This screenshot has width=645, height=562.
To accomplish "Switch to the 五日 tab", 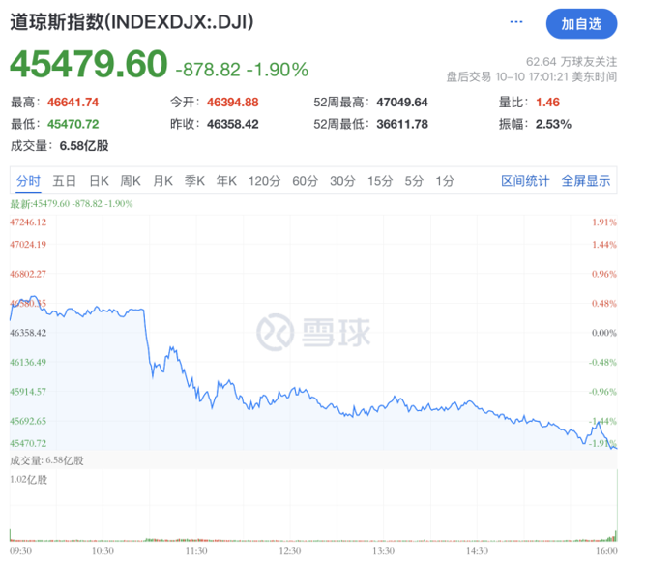I will tap(65, 181).
